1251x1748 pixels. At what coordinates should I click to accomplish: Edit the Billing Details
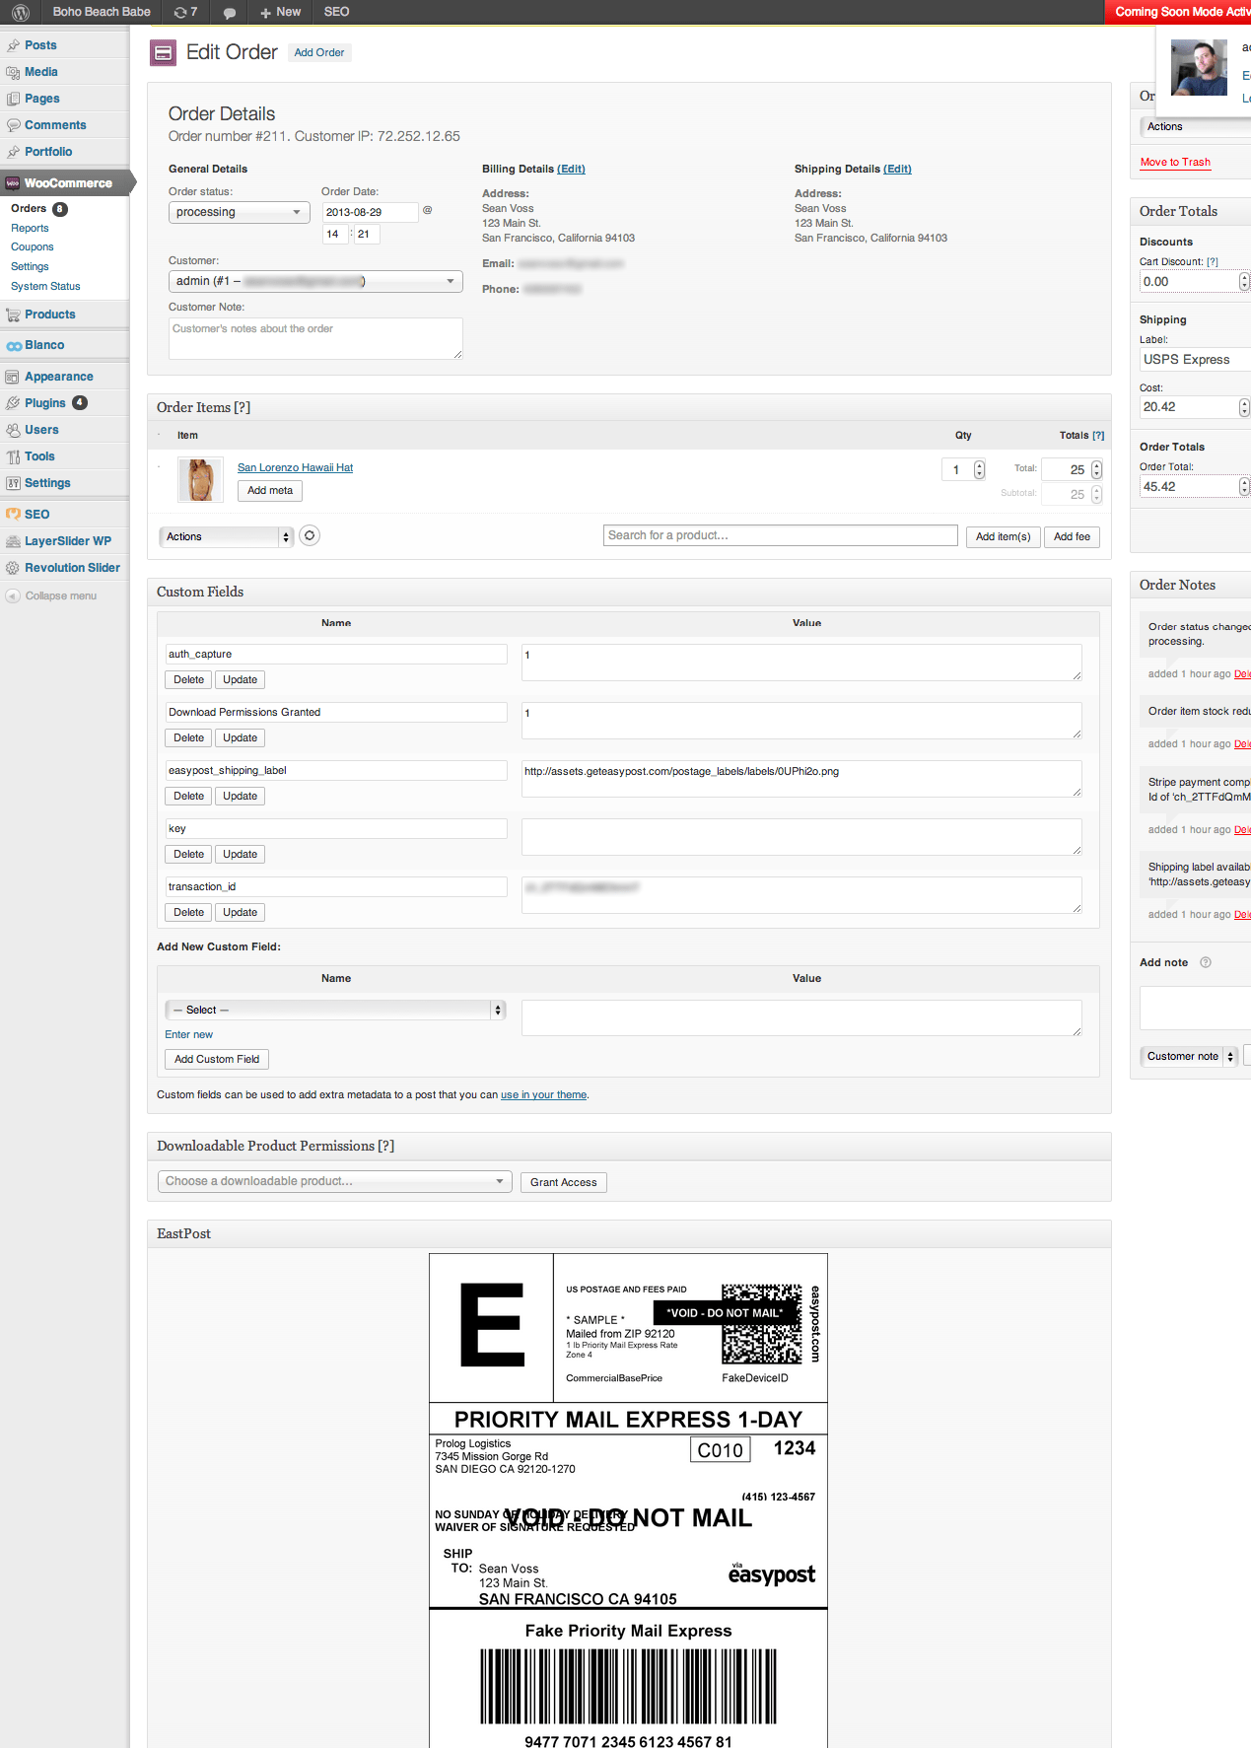pos(571,169)
